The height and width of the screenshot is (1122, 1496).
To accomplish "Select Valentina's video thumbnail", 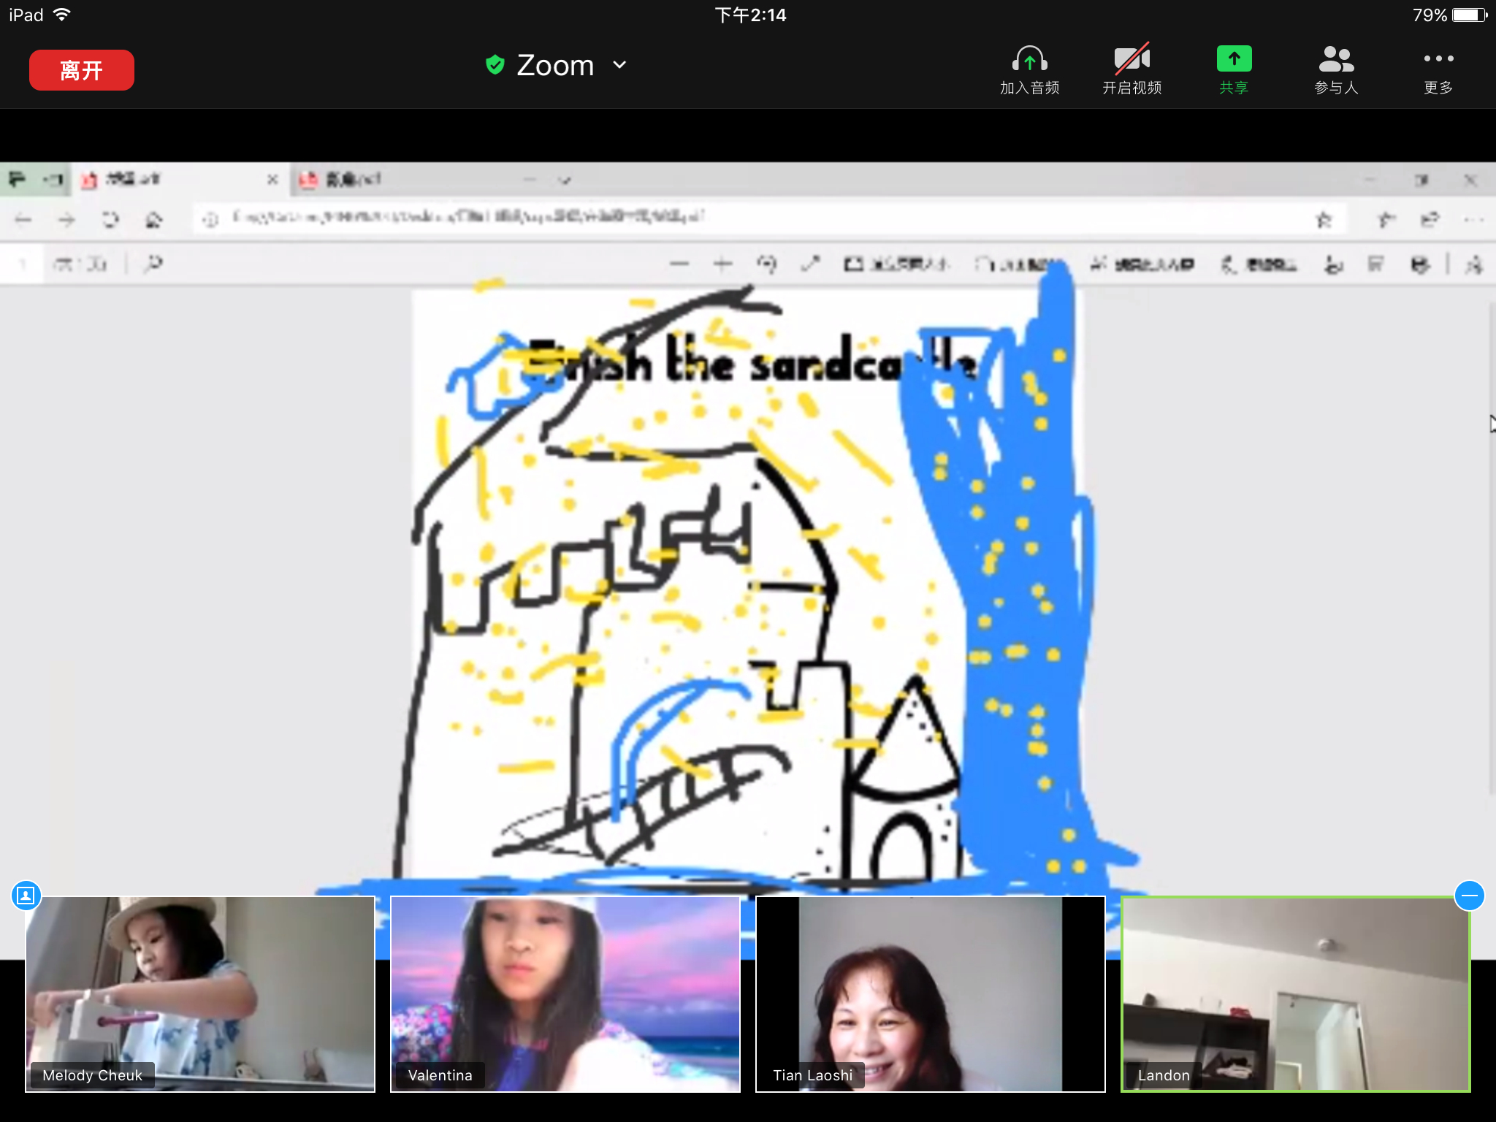I will (565, 993).
